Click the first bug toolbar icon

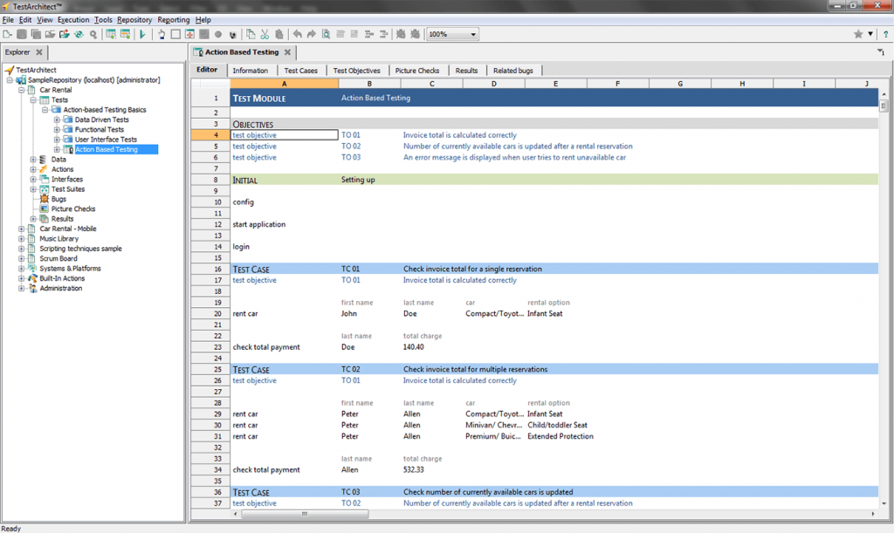point(401,34)
